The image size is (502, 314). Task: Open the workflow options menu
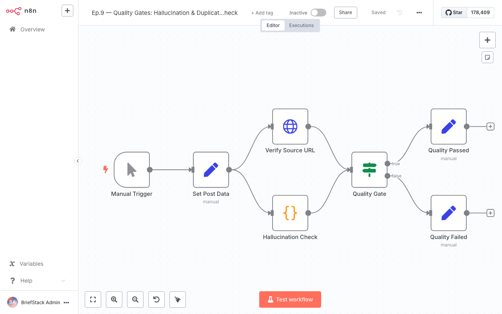coord(419,12)
